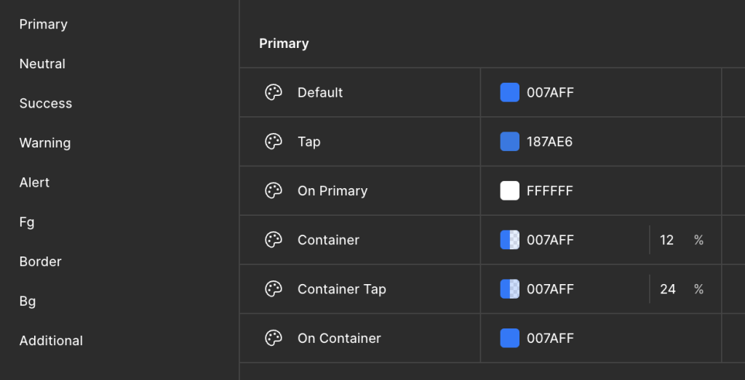Open the Neutral color group
The width and height of the screenshot is (745, 380).
pyautogui.click(x=42, y=64)
